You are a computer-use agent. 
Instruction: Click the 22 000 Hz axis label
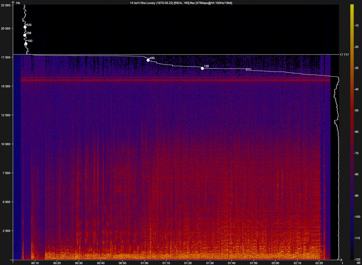[6, 5]
